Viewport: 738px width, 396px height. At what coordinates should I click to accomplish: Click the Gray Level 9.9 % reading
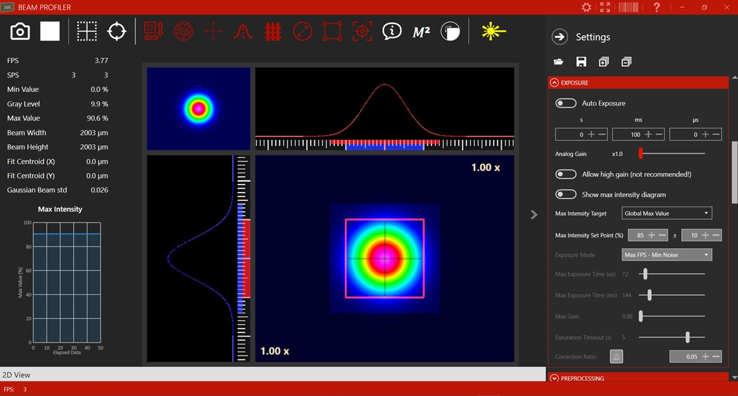[x=99, y=104]
